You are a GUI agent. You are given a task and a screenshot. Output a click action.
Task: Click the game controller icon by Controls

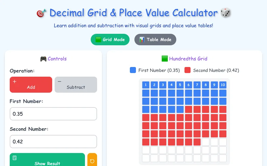click(x=43, y=59)
